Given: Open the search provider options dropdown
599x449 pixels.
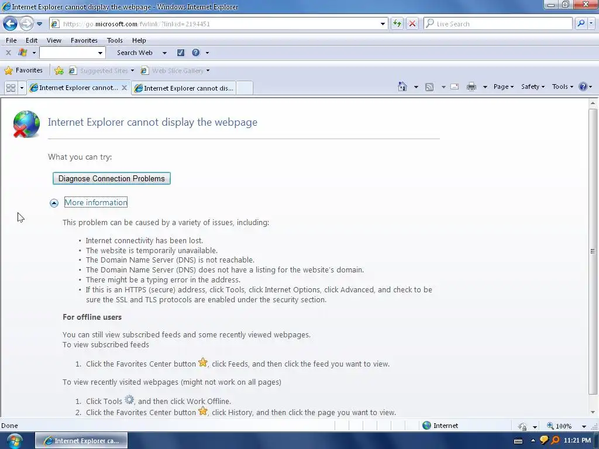Looking at the screenshot, I should pyautogui.click(x=591, y=23).
